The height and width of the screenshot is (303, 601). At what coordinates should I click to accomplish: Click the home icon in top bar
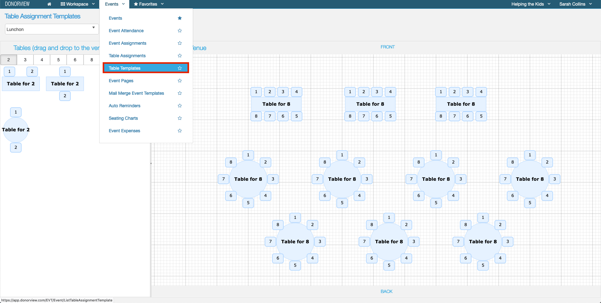(49, 4)
